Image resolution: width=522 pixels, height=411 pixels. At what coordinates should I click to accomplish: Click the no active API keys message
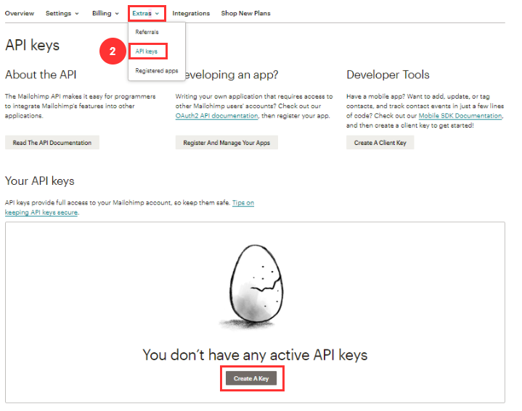(x=255, y=354)
